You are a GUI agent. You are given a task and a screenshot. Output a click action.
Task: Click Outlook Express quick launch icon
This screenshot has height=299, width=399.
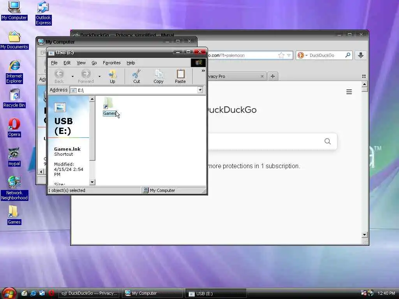(x=42, y=293)
